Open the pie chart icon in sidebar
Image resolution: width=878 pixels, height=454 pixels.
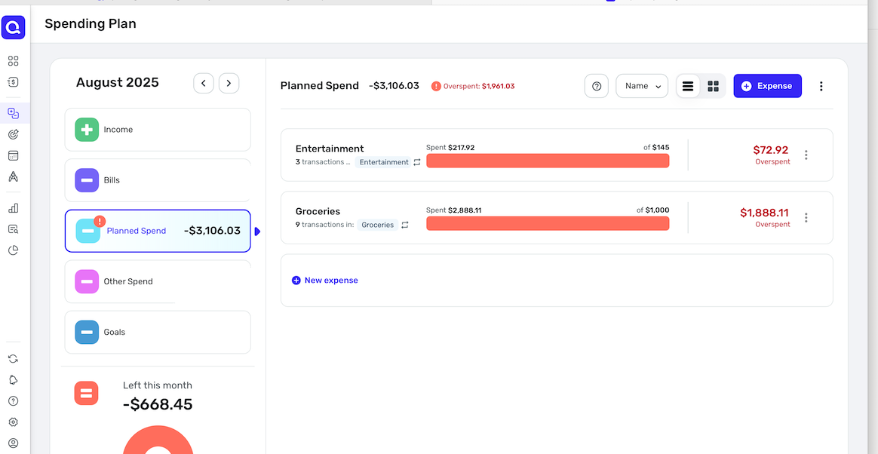click(x=14, y=250)
